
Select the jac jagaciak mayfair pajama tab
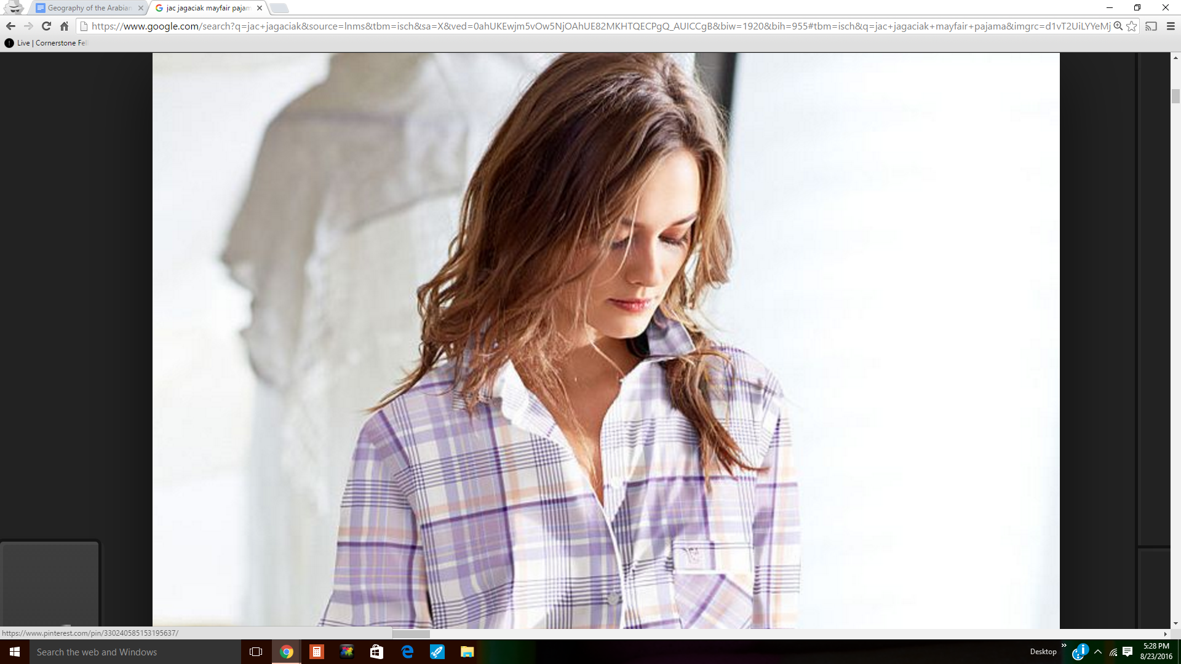click(208, 8)
